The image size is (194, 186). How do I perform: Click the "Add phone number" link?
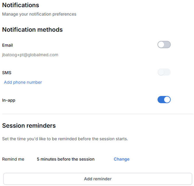coord(23,82)
